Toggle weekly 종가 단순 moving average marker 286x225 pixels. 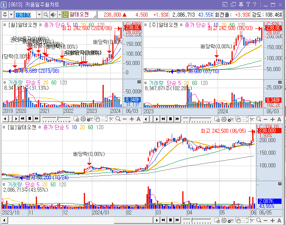181,25
